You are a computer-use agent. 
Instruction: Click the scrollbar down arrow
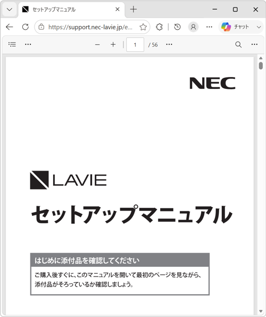pyautogui.click(x=261, y=311)
